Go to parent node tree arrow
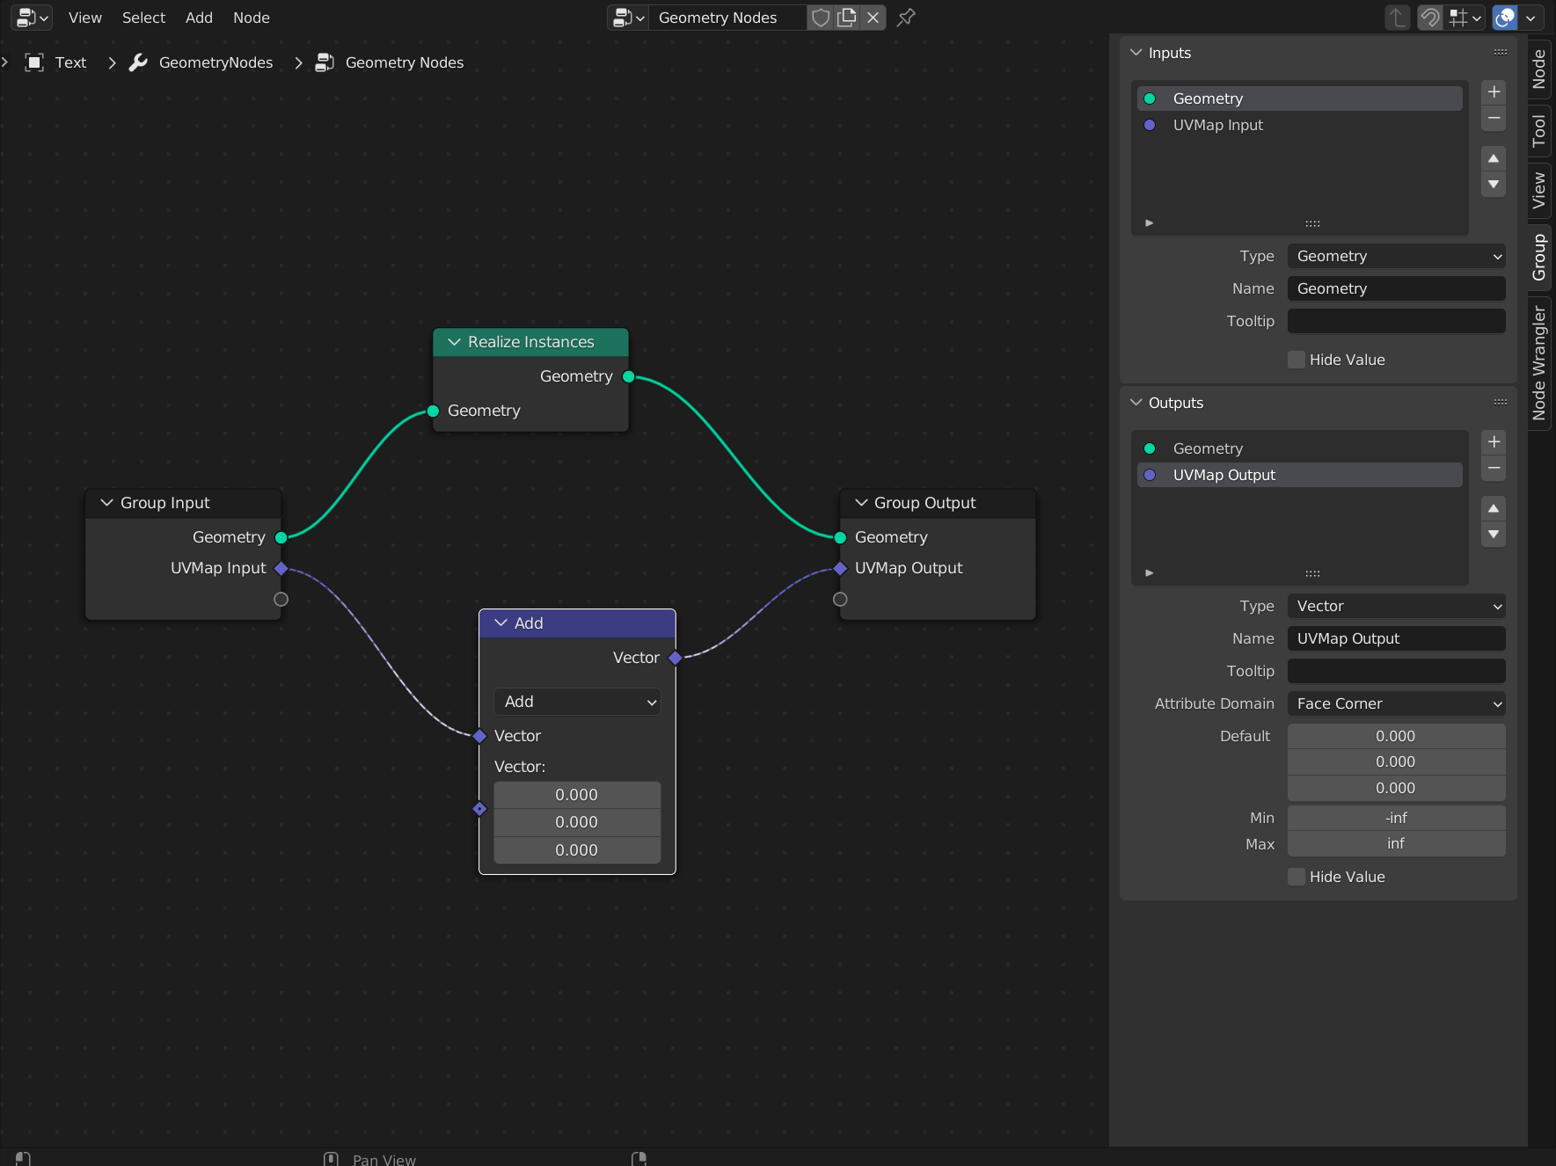Viewport: 1556px width, 1166px height. click(x=1398, y=18)
